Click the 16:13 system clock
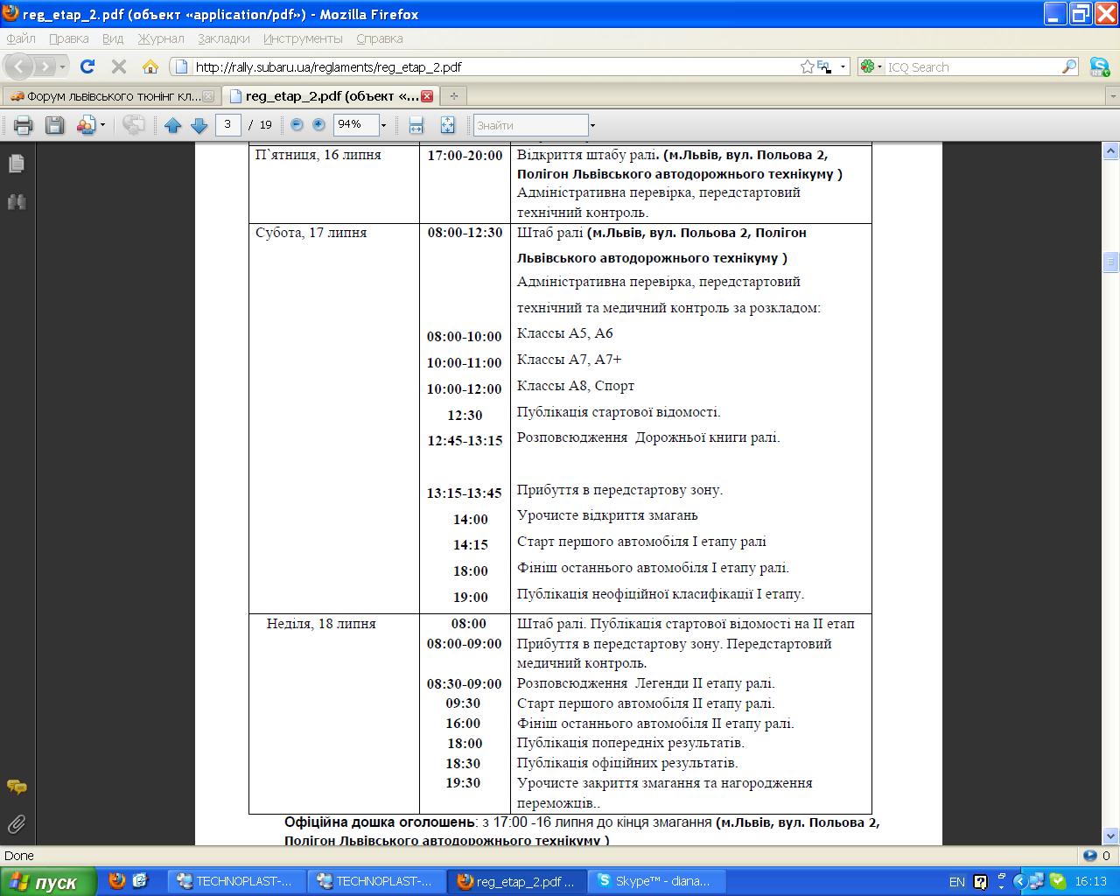Screen dimensions: 1120x896 [x=1090, y=881]
